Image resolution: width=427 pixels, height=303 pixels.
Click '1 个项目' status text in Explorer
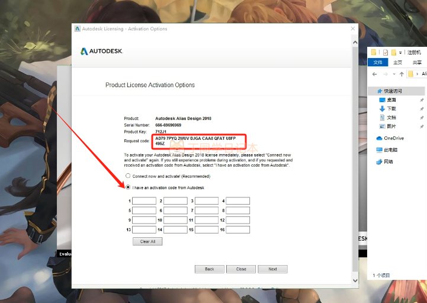pyautogui.click(x=381, y=275)
